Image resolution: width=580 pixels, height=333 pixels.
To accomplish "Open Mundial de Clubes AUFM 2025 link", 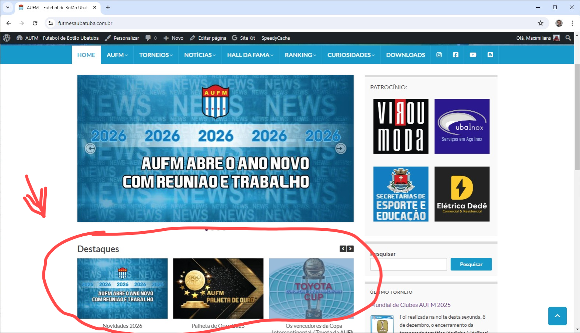I will (411, 305).
